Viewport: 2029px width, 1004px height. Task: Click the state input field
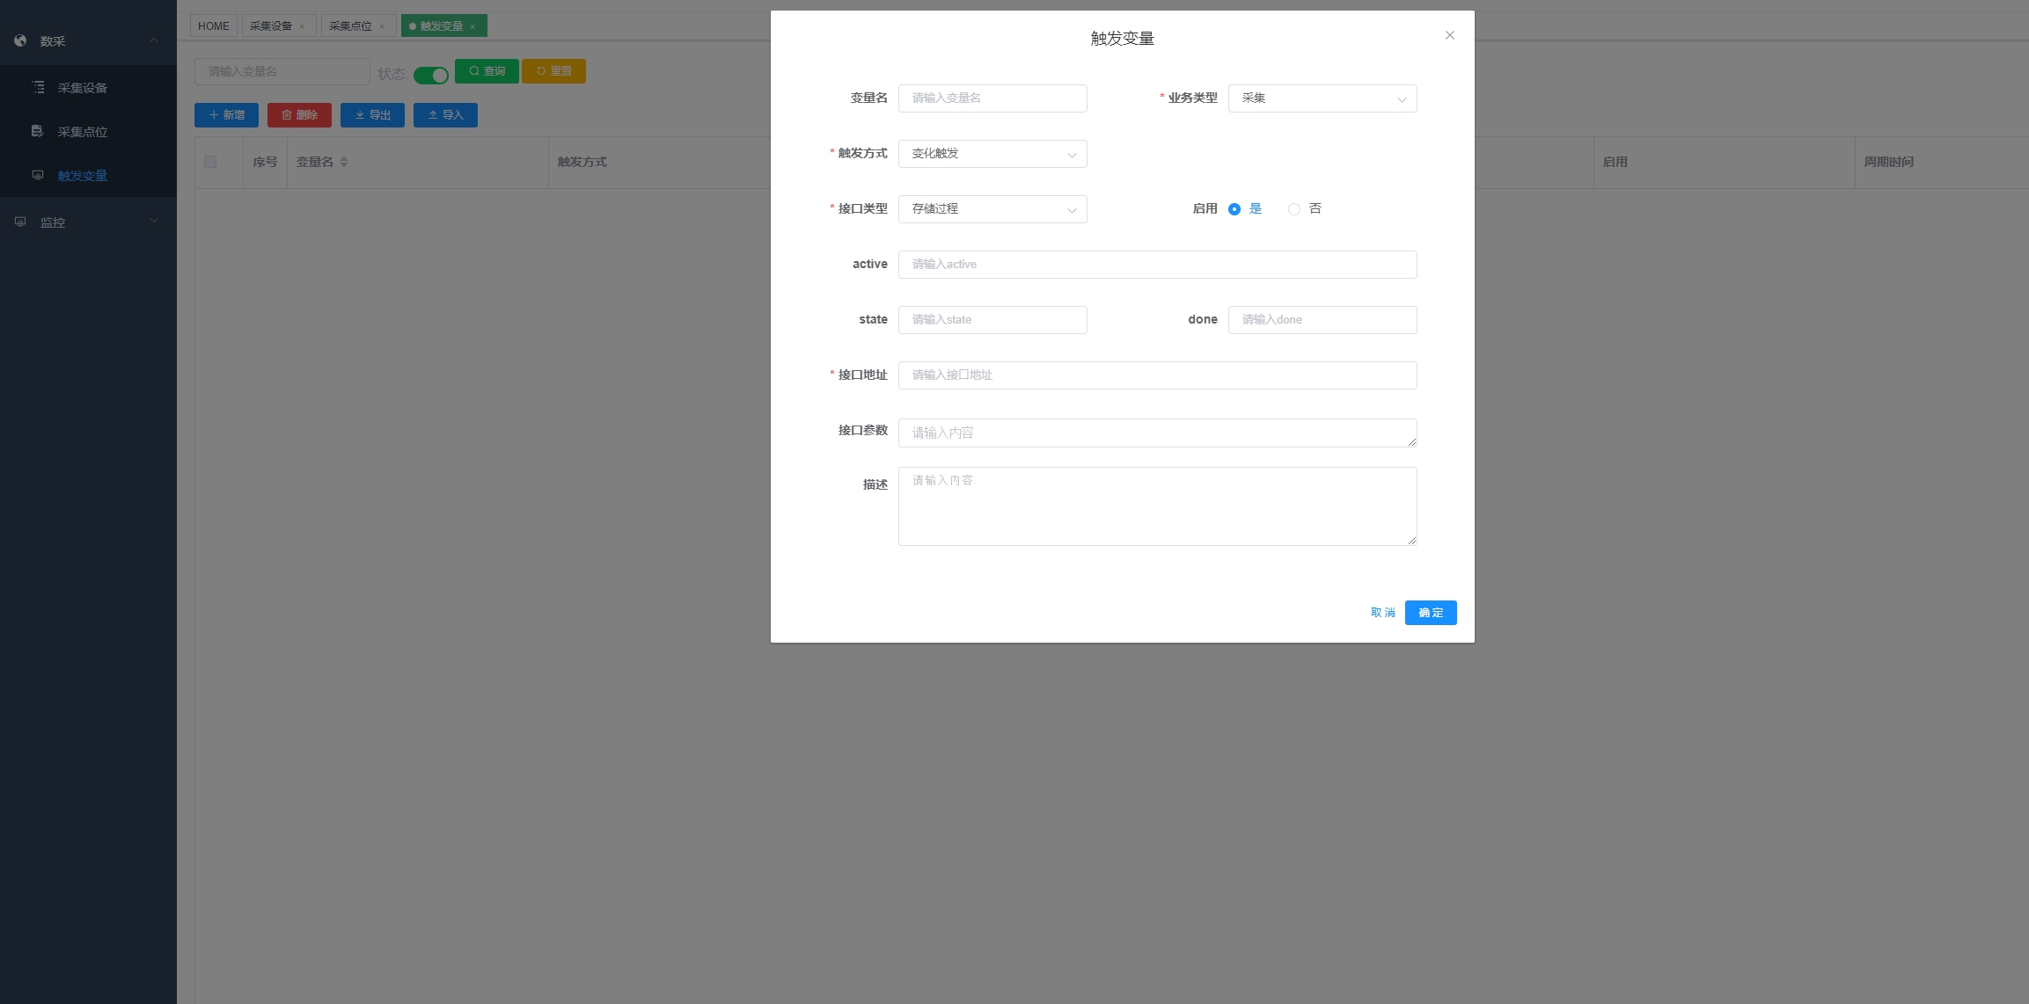[993, 320]
